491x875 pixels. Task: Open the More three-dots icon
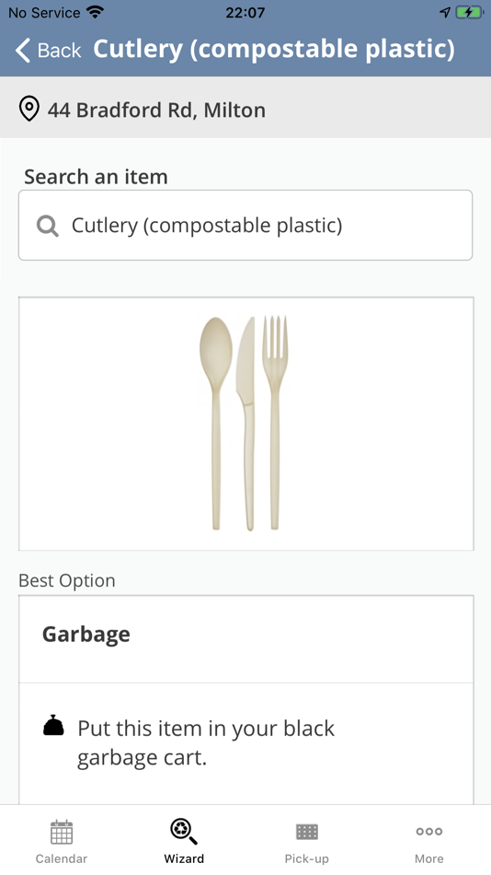click(x=429, y=832)
